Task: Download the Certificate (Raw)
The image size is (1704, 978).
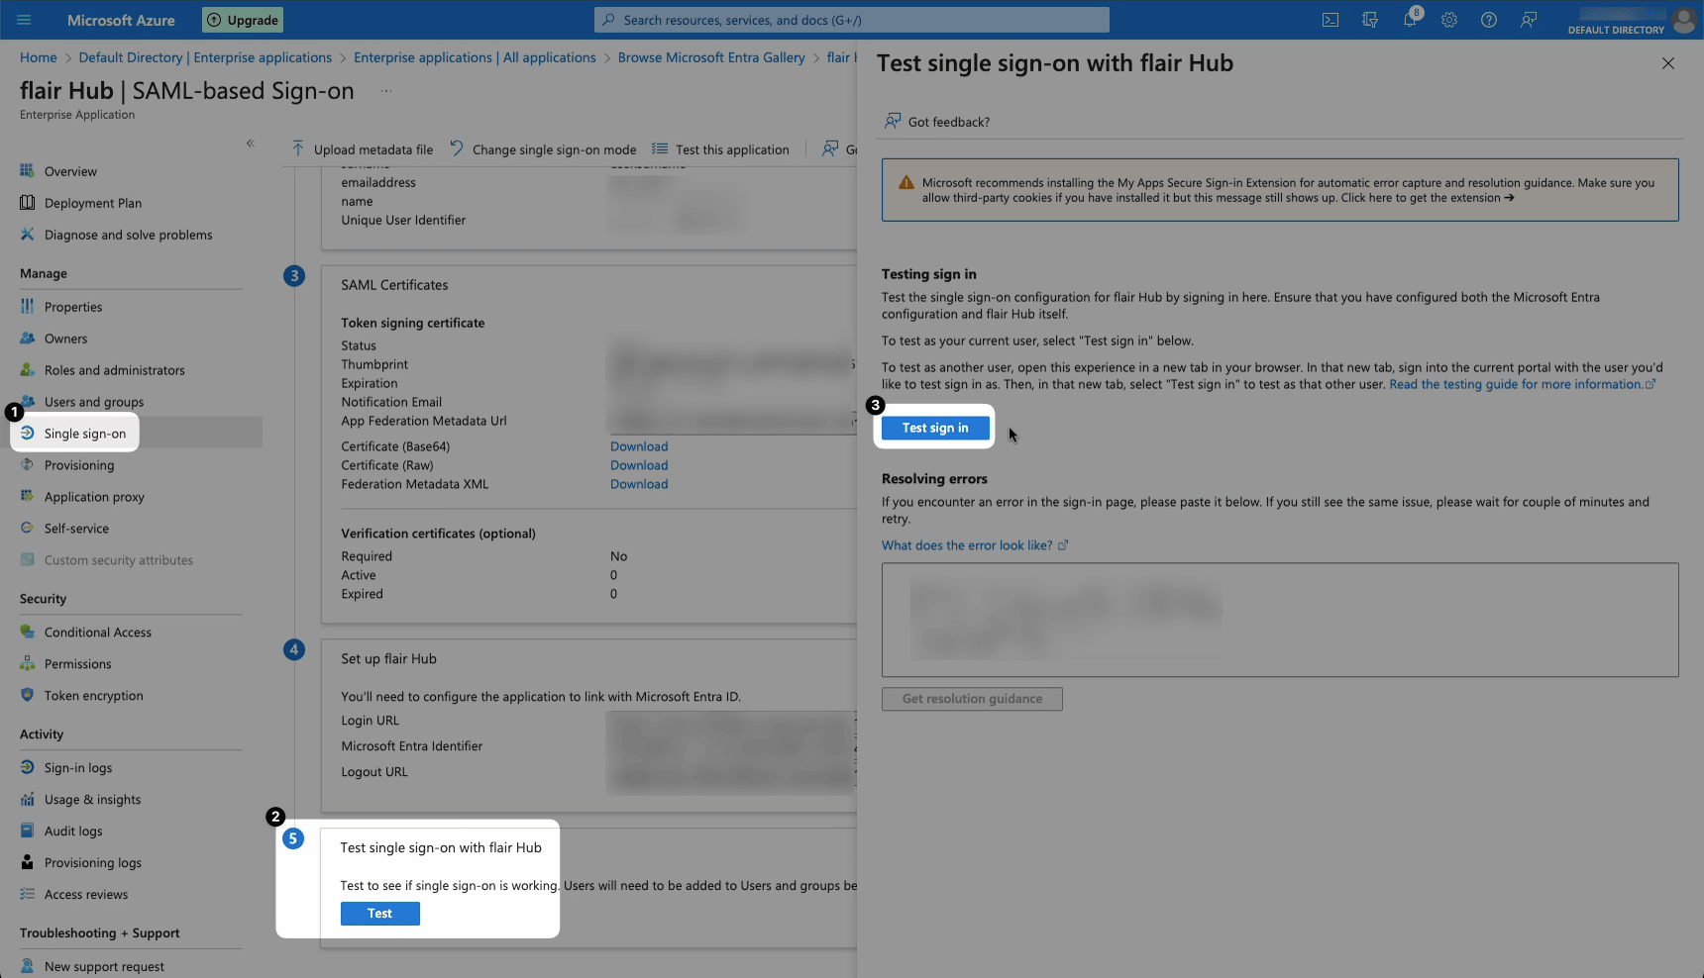Action: 639,465
